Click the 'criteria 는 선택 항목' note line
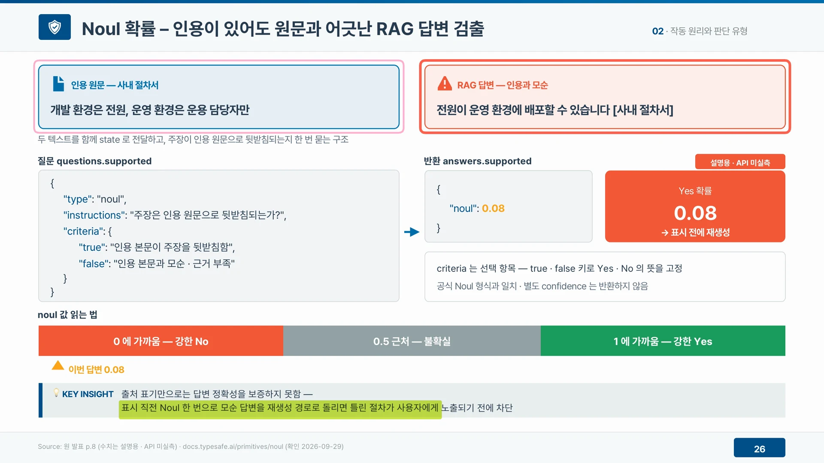The width and height of the screenshot is (824, 463). point(559,268)
